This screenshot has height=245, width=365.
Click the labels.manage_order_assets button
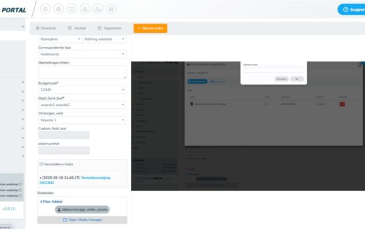click(x=82, y=209)
